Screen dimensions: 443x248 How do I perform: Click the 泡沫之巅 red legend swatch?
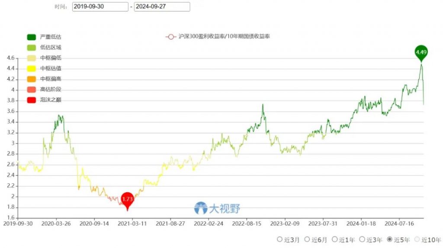coord(31,100)
